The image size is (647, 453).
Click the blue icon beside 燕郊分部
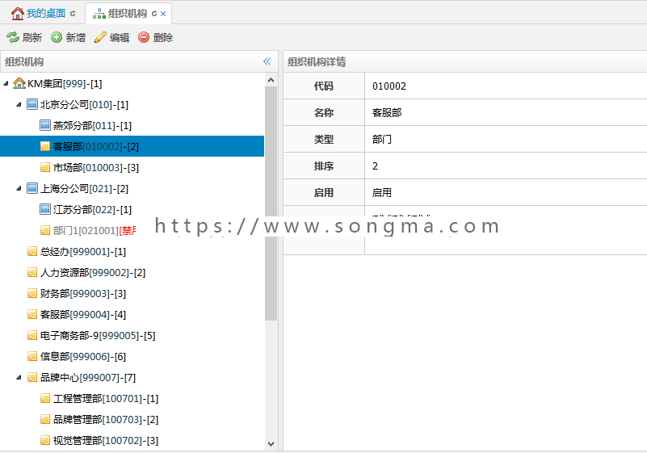coord(45,125)
